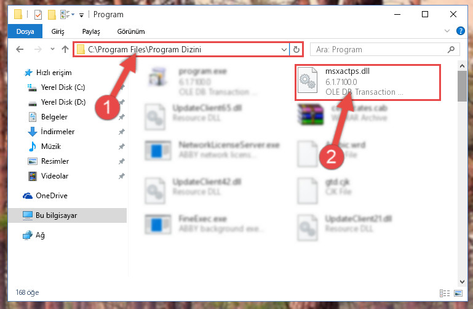The height and width of the screenshot is (309, 473).
Task: Expand the address bar history dropdown
Action: pyautogui.click(x=284, y=49)
